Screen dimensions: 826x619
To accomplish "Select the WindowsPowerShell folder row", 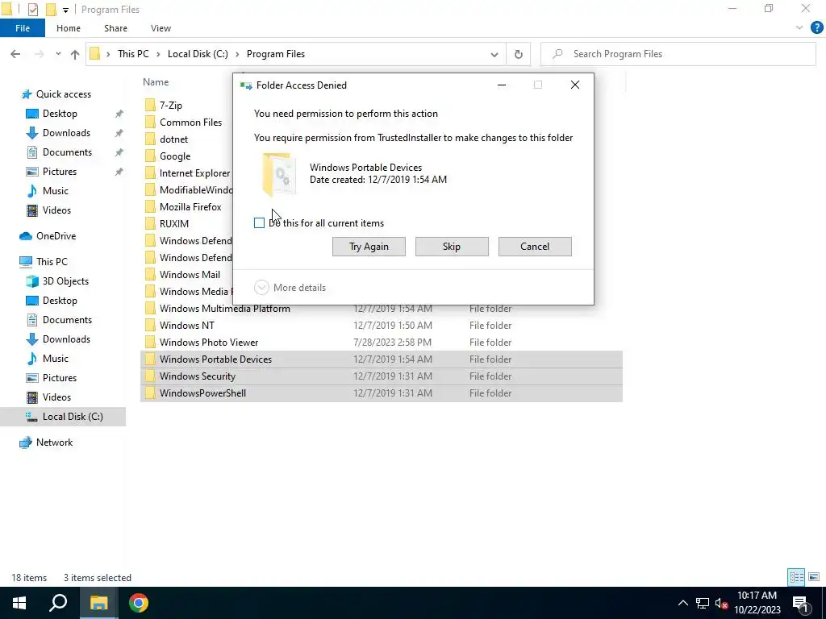I will click(x=382, y=393).
